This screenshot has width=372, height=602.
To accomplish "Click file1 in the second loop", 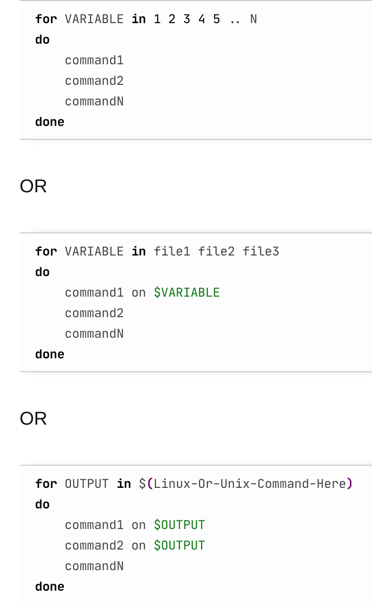I will 172,251.
